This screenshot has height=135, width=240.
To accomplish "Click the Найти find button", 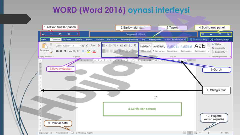I will click(218, 44).
